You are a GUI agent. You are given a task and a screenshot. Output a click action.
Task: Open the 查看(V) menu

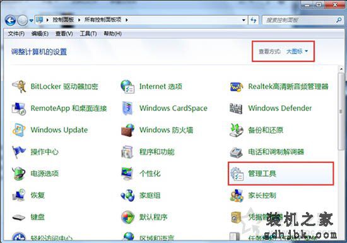pyautogui.click(x=64, y=33)
